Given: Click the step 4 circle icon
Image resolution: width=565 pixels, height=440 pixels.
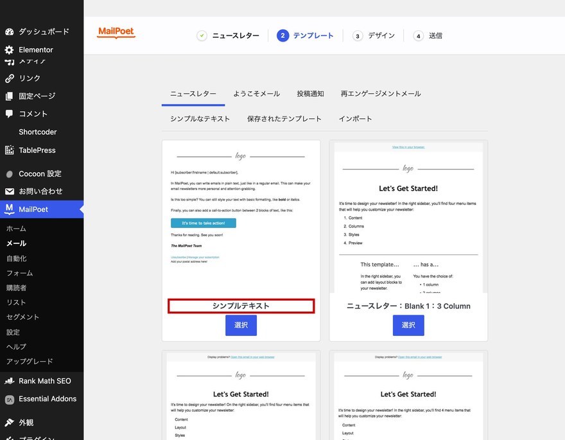Looking at the screenshot, I should pos(419,36).
